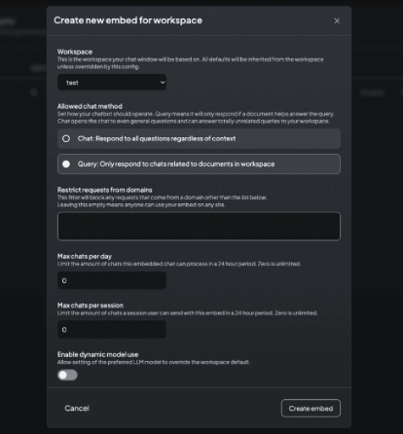Click the dialog title Create new embed
Image resolution: width=403 pixels, height=434 pixels.
click(128, 20)
